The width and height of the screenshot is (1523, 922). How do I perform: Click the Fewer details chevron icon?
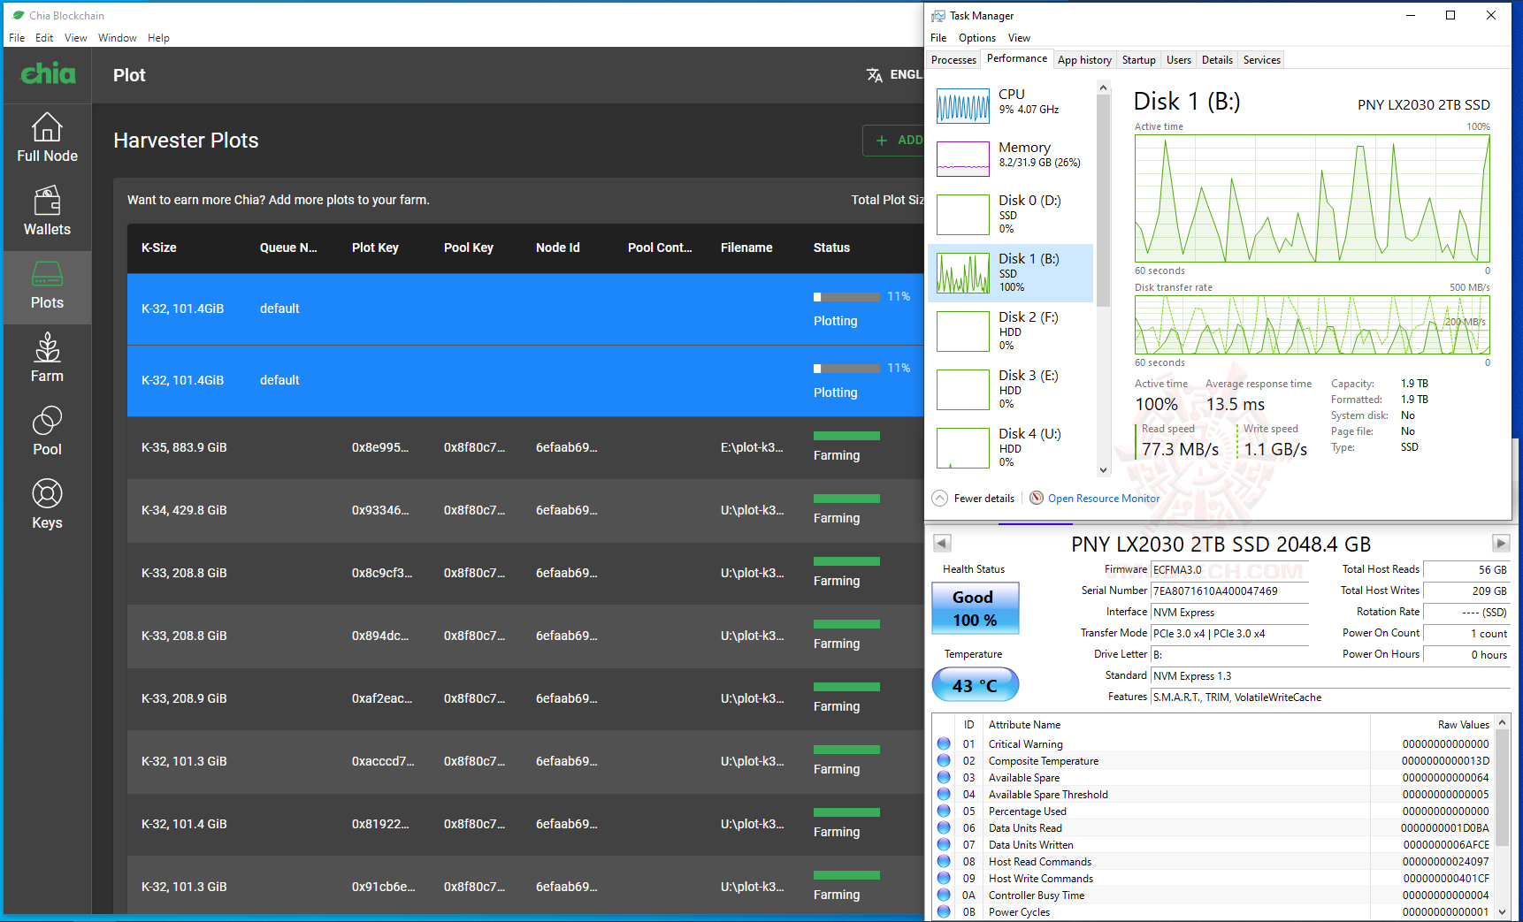(940, 498)
